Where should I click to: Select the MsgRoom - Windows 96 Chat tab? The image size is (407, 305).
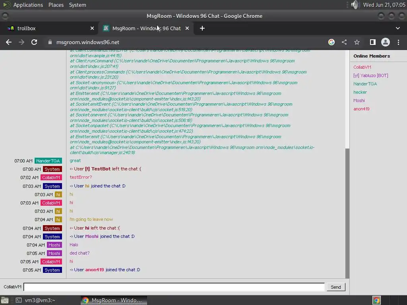coord(146,28)
